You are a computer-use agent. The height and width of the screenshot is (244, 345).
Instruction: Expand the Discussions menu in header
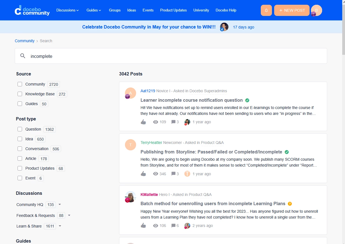(67, 10)
